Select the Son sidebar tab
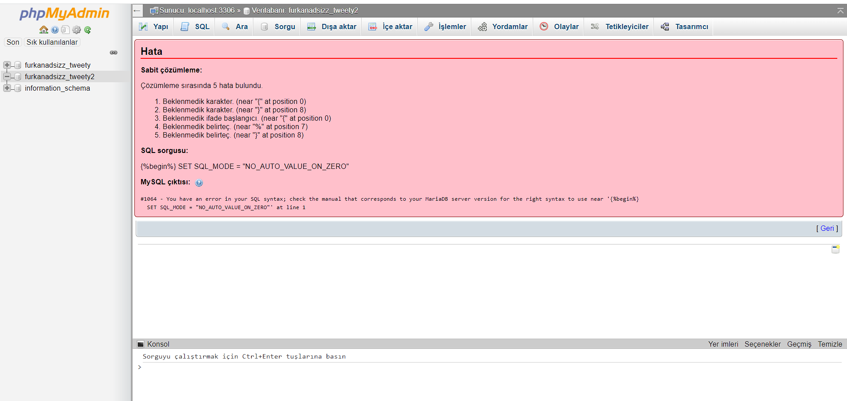Viewport: 847px width, 401px height. [x=13, y=42]
